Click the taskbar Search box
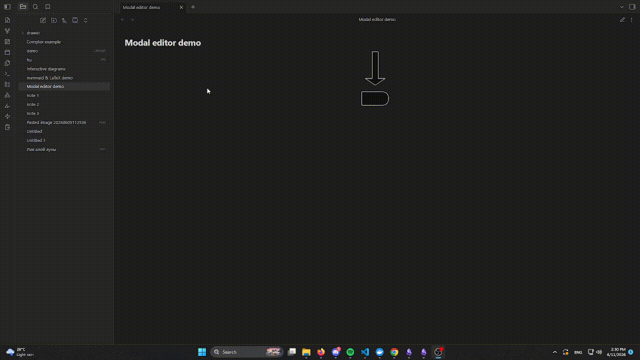Viewport: 640px width, 360px height. point(247,352)
